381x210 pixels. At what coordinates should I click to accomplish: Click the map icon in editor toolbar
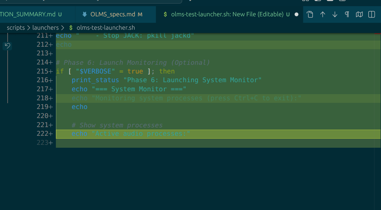pos(359,14)
